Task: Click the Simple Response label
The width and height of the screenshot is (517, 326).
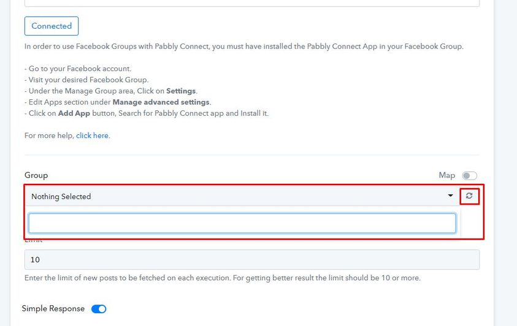Action: click(x=53, y=309)
